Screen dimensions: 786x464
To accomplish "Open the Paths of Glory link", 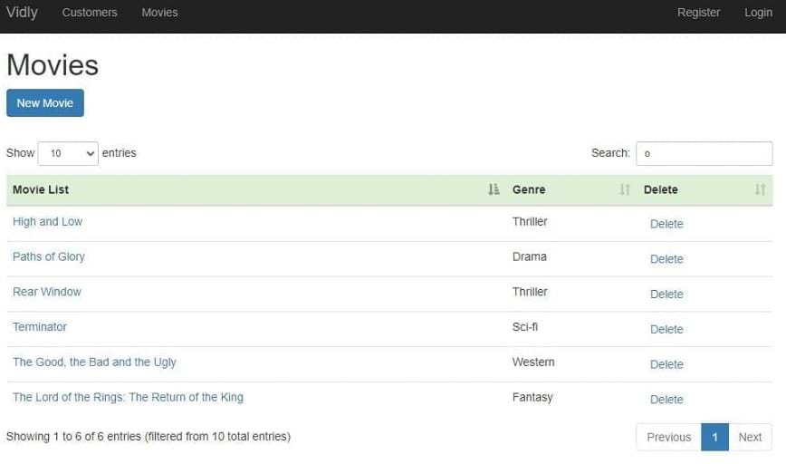I will tap(49, 256).
